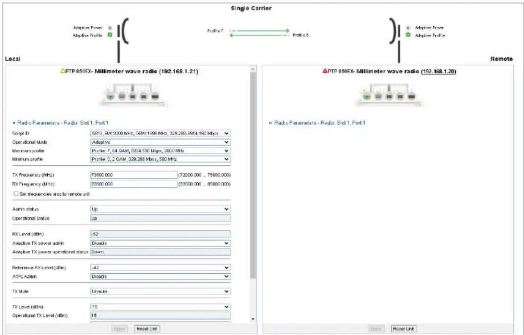The image size is (524, 335).
Task: Click the RX Frequency input field
Action: click(134, 184)
